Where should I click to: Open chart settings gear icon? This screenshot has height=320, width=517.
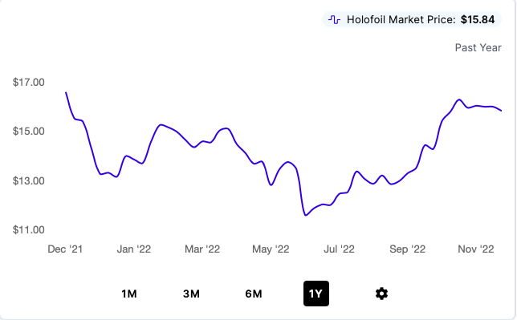[381, 294]
